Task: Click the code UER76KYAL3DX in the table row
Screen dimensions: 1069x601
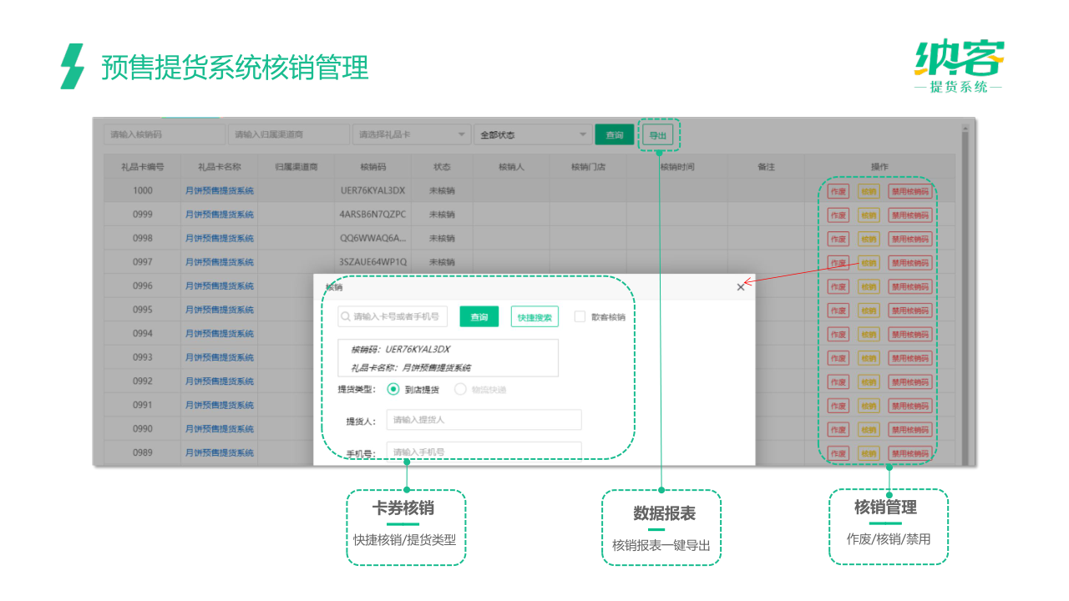Action: [x=373, y=190]
